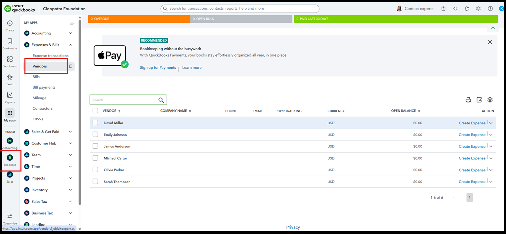Open the Dashboard icon

pyautogui.click(x=10, y=59)
